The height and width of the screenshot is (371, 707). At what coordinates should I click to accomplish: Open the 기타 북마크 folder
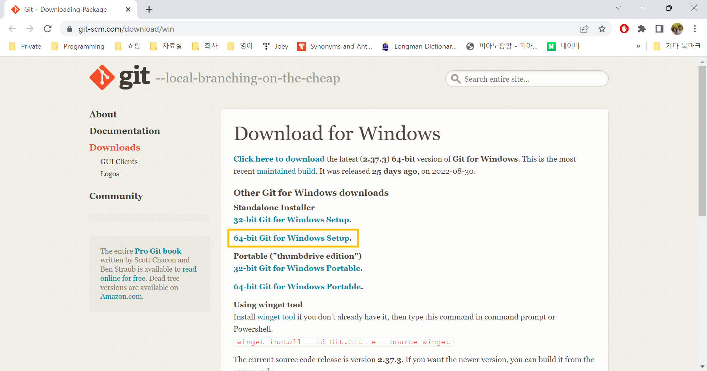coord(677,46)
